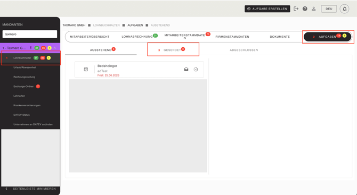Click the Lohnbuchhalter breadcrumb
357x195 pixels.
107,25
